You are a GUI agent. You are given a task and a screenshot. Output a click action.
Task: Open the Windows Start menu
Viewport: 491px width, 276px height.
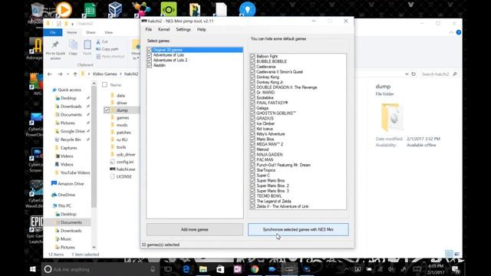pos(32,269)
